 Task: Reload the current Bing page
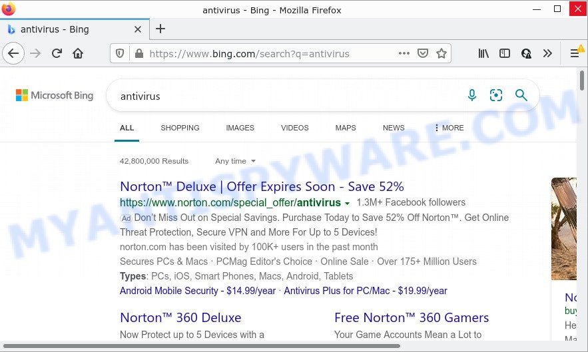pyautogui.click(x=57, y=54)
